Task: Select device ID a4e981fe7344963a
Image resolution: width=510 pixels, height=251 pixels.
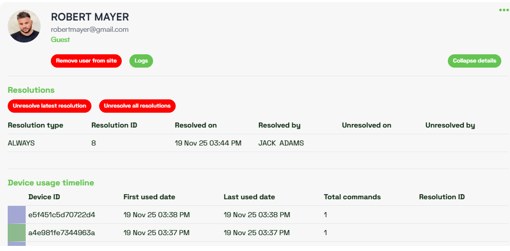Action: pos(62,233)
